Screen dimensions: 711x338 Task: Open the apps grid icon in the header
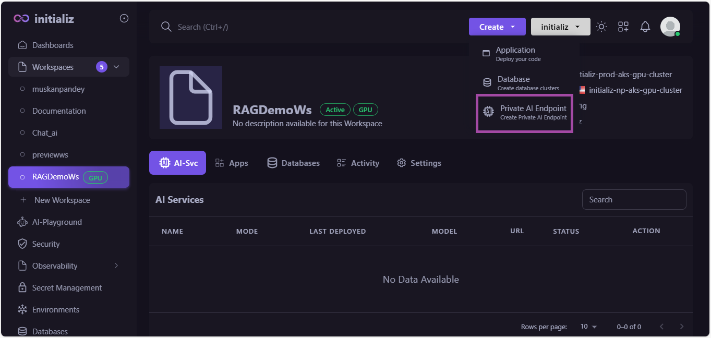(623, 26)
